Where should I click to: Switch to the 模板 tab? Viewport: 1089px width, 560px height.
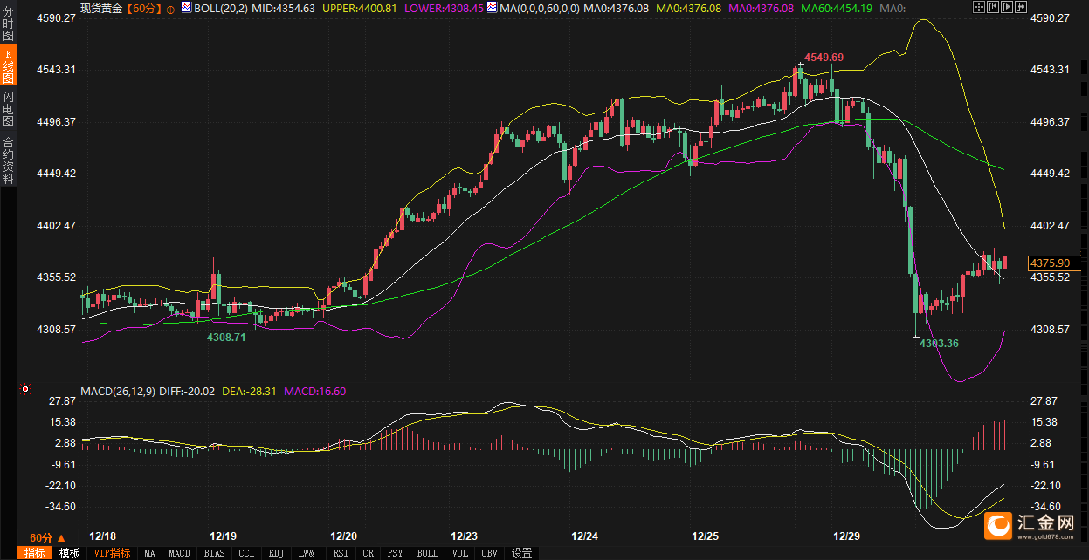coord(70,553)
